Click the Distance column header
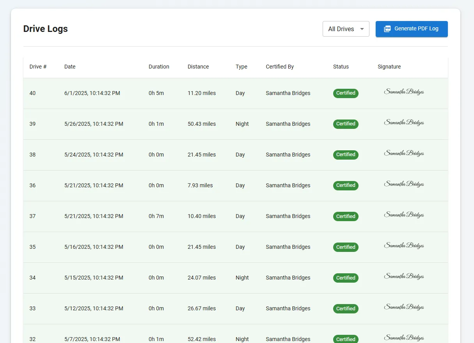The image size is (474, 343). pyautogui.click(x=198, y=67)
